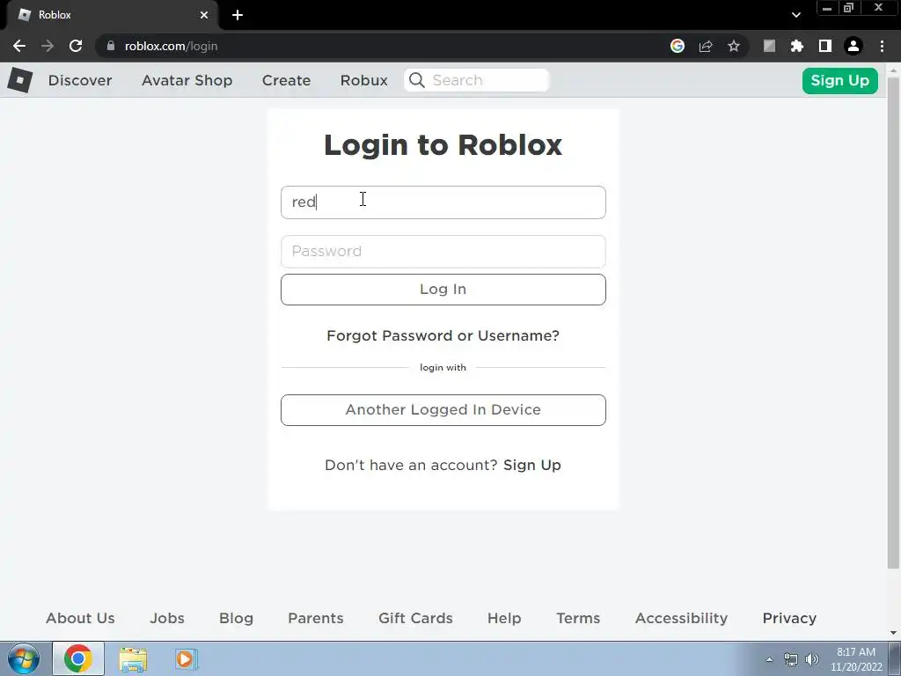This screenshot has width=901, height=676.
Task: Open About Us footer link
Action: click(x=80, y=618)
